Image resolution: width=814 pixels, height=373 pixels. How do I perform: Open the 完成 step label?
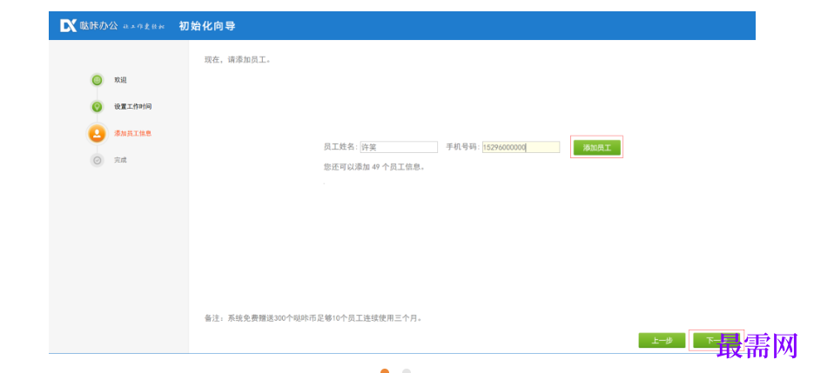pyautogui.click(x=120, y=160)
